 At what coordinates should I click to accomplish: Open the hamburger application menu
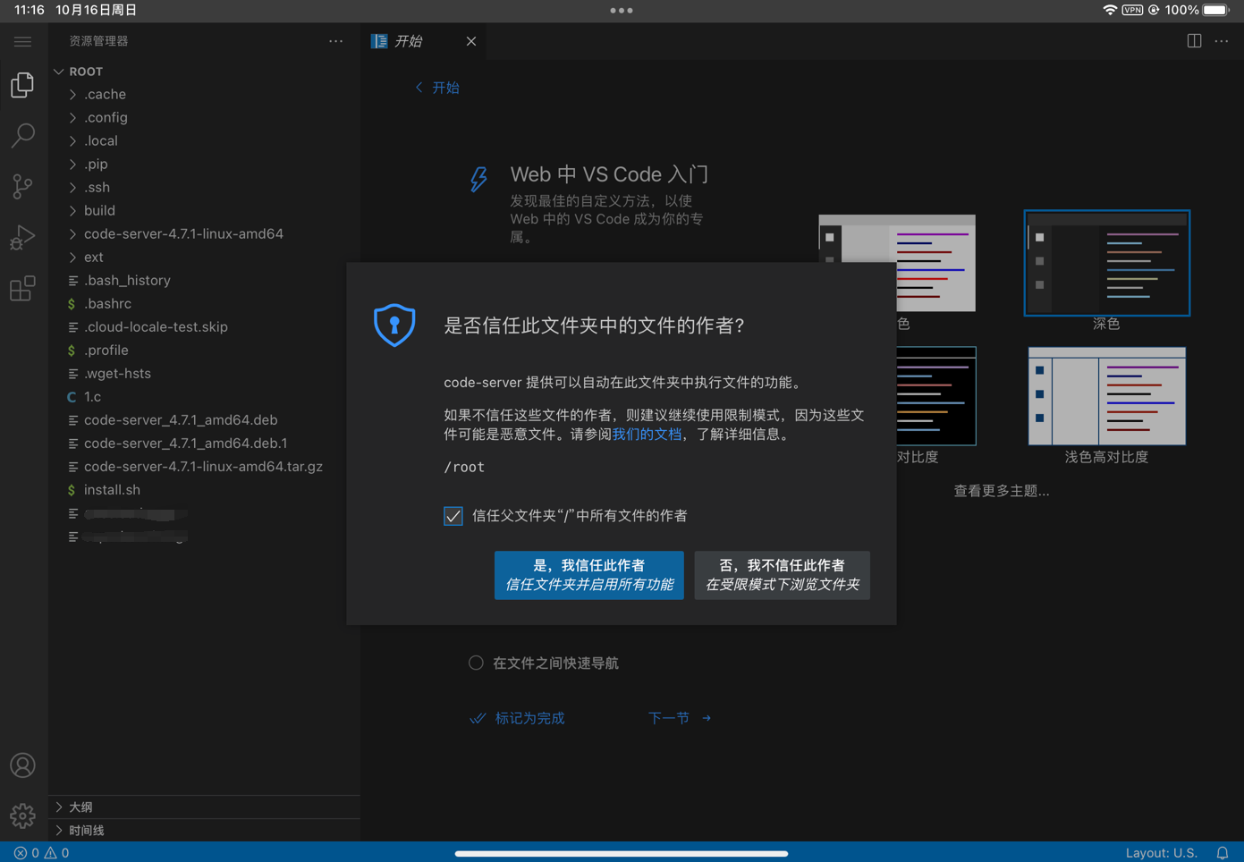click(22, 40)
